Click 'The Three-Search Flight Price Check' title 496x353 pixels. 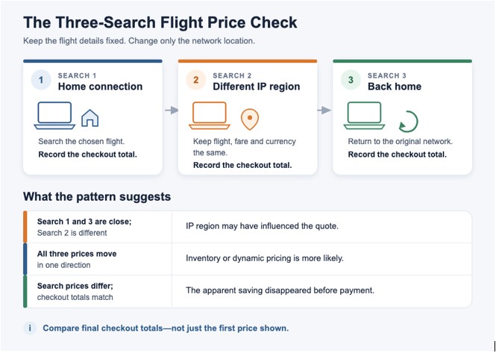[160, 22]
